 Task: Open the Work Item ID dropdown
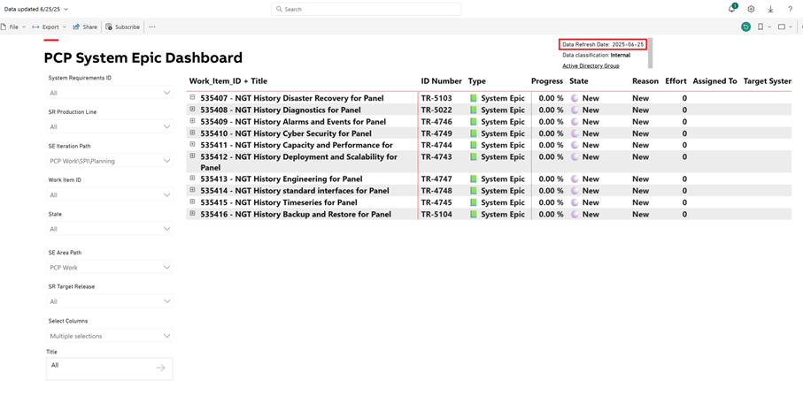click(110, 194)
